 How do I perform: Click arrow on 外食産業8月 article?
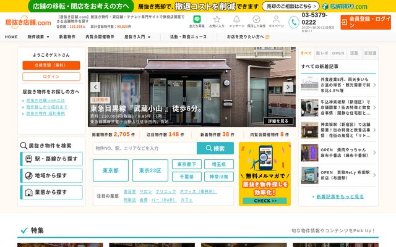click(374, 85)
